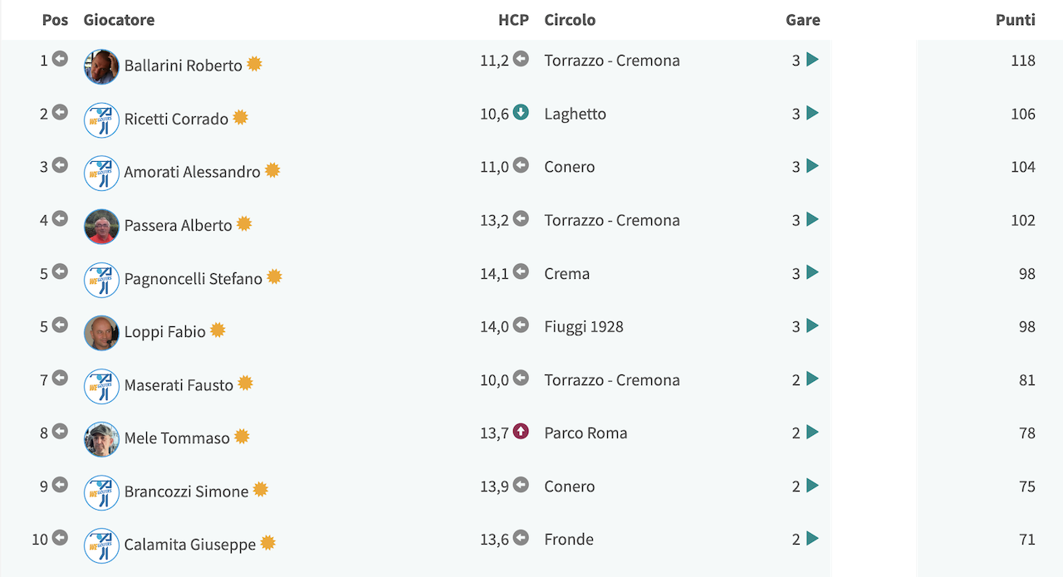Click Ballarini Roberto's orange star badge
This screenshot has width=1063, height=577.
tap(254, 64)
